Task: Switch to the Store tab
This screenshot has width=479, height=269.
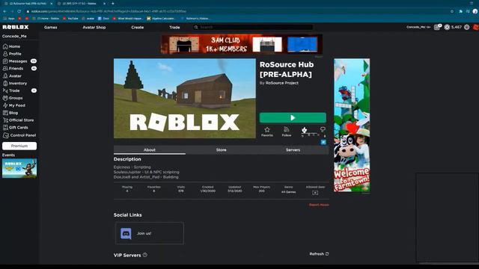Action: (x=222, y=149)
